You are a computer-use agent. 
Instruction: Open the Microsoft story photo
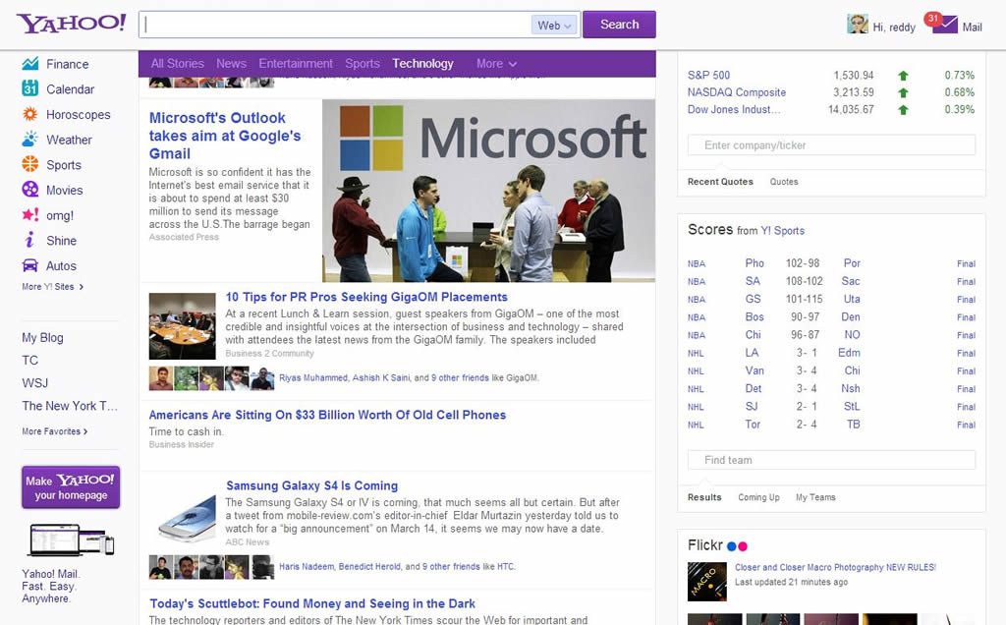coord(489,191)
